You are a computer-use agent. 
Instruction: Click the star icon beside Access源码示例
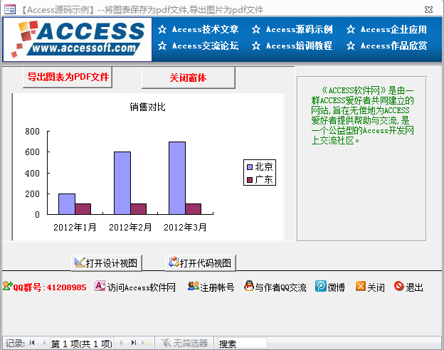click(x=256, y=29)
